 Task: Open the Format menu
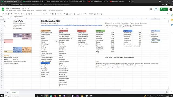[24, 11]
